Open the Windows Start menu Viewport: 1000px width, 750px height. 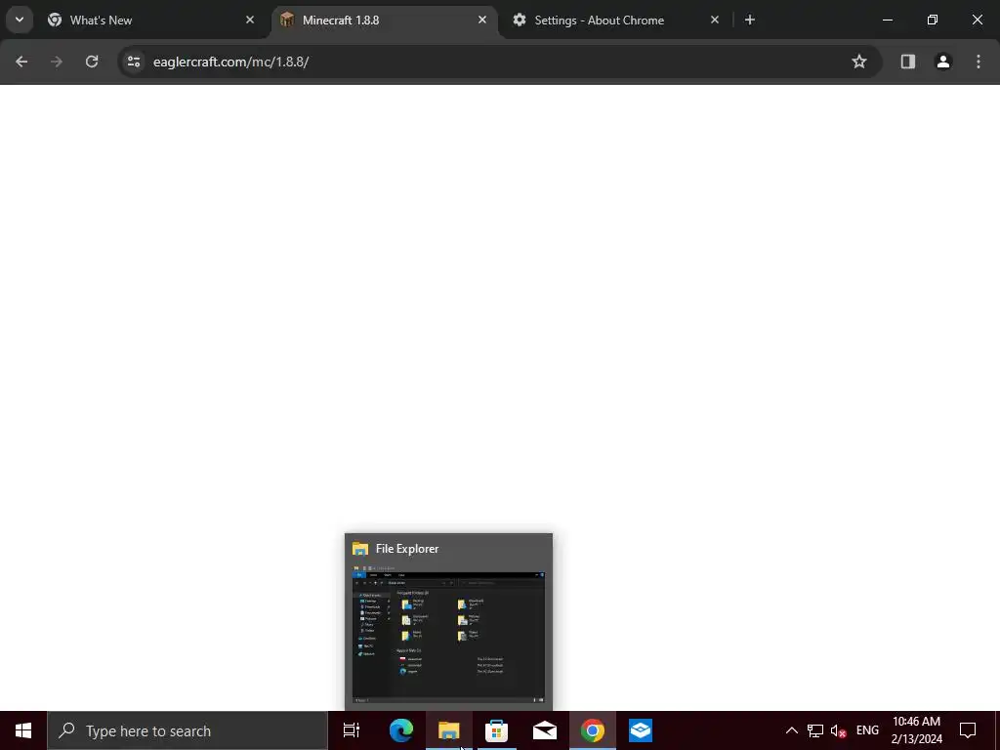tap(23, 730)
